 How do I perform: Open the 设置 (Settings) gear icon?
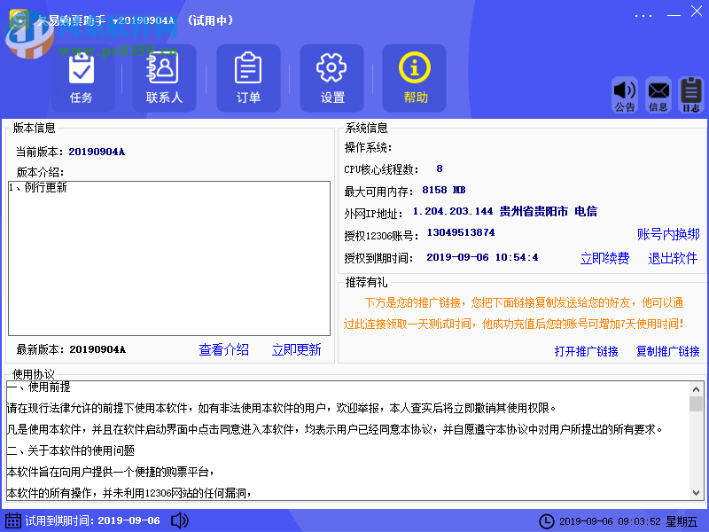click(x=331, y=77)
